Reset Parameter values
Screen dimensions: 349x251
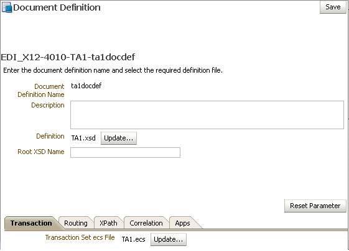tap(315, 206)
